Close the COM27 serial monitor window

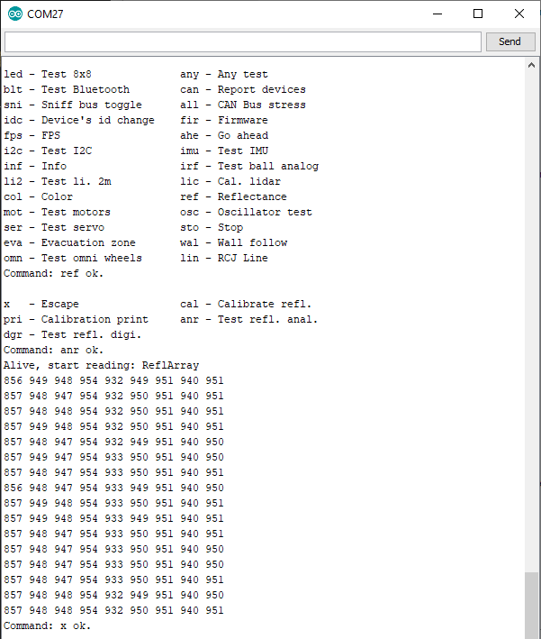(519, 14)
